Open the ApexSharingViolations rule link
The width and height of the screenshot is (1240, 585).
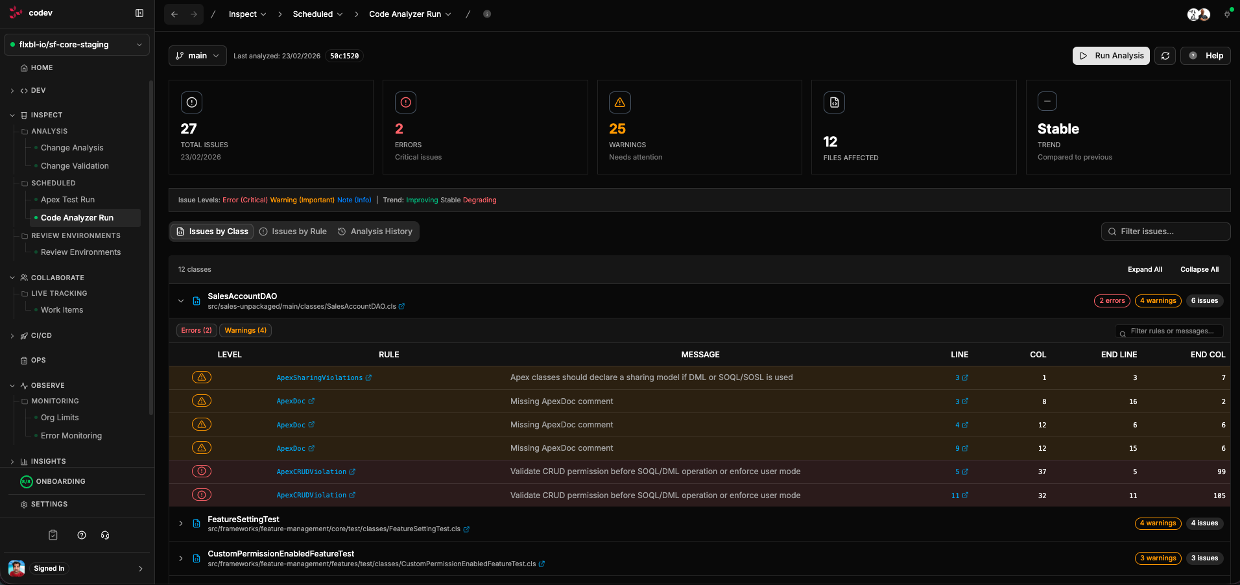[x=320, y=377]
